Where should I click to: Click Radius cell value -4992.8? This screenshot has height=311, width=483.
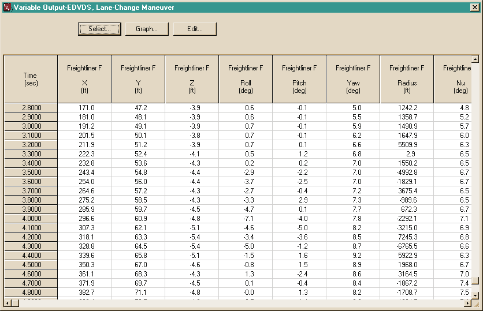pyautogui.click(x=407, y=173)
